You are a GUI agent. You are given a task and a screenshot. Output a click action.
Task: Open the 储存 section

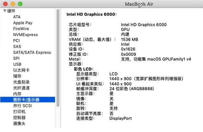pos(17,76)
